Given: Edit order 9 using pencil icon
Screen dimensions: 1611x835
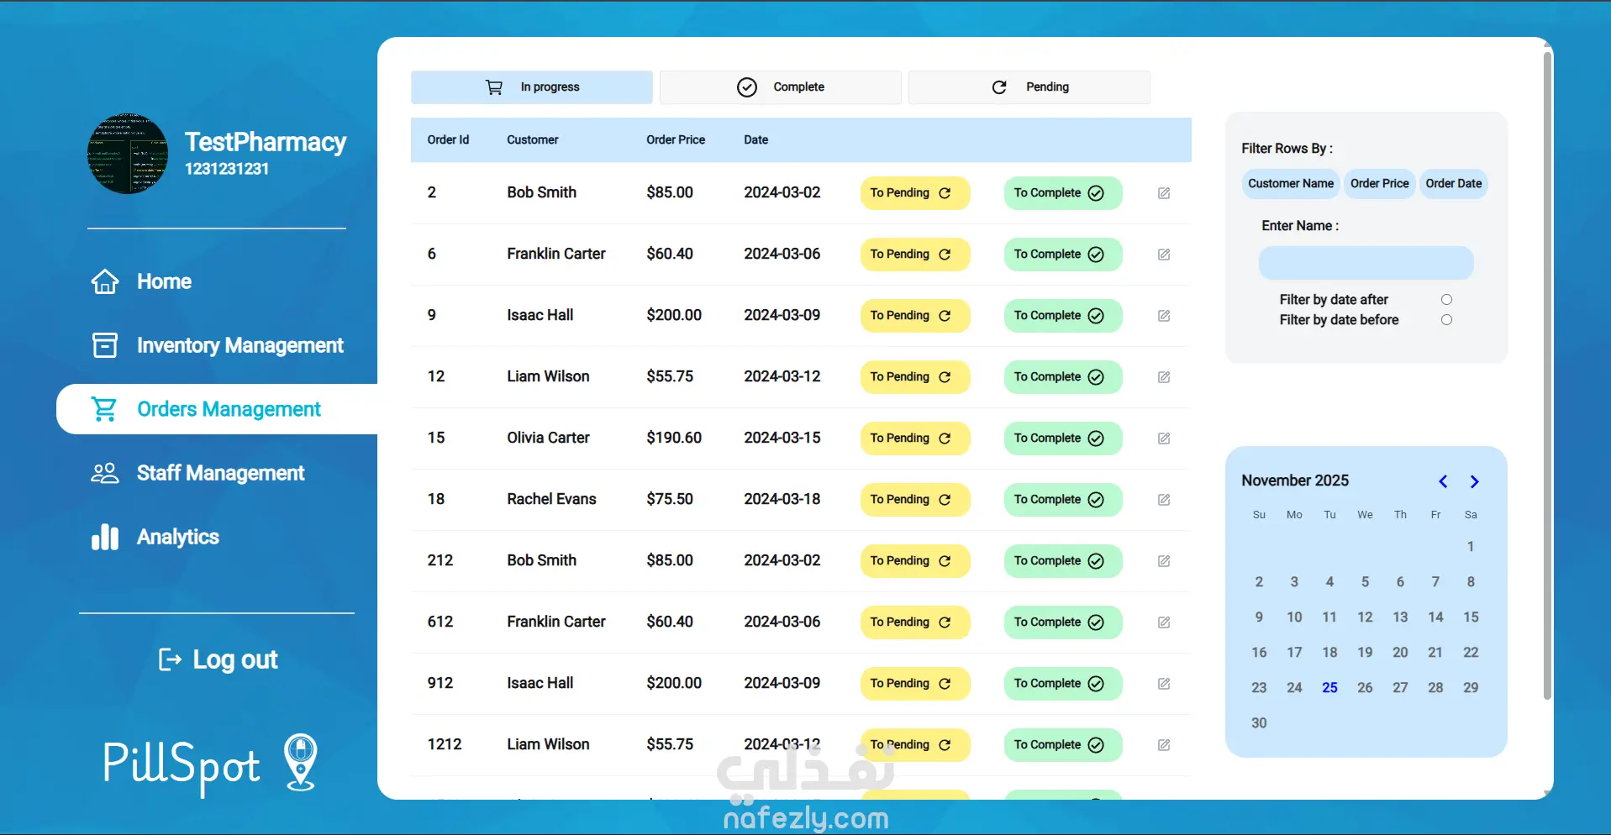Looking at the screenshot, I should click(1164, 316).
